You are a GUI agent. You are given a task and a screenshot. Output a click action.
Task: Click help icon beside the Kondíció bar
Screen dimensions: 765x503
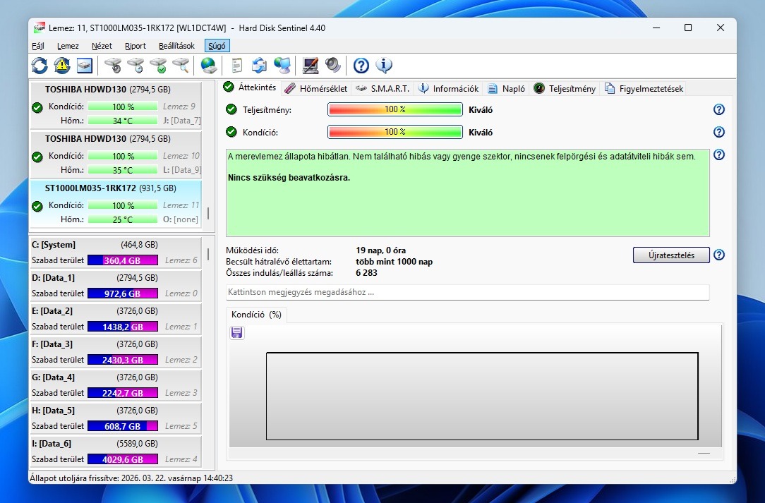point(718,132)
